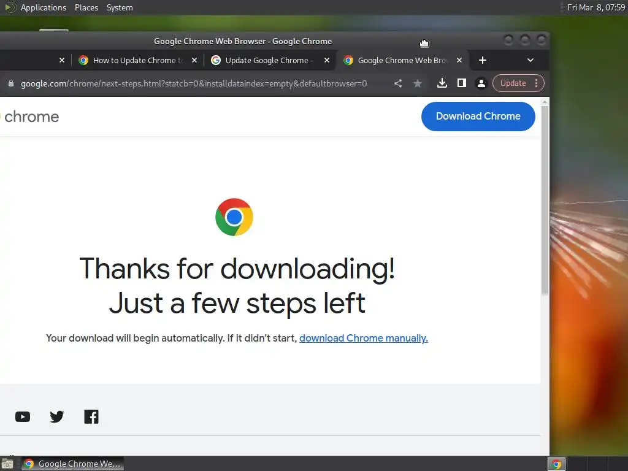The width and height of the screenshot is (628, 471).
Task: Toggle the side panel icon
Action: click(461, 83)
